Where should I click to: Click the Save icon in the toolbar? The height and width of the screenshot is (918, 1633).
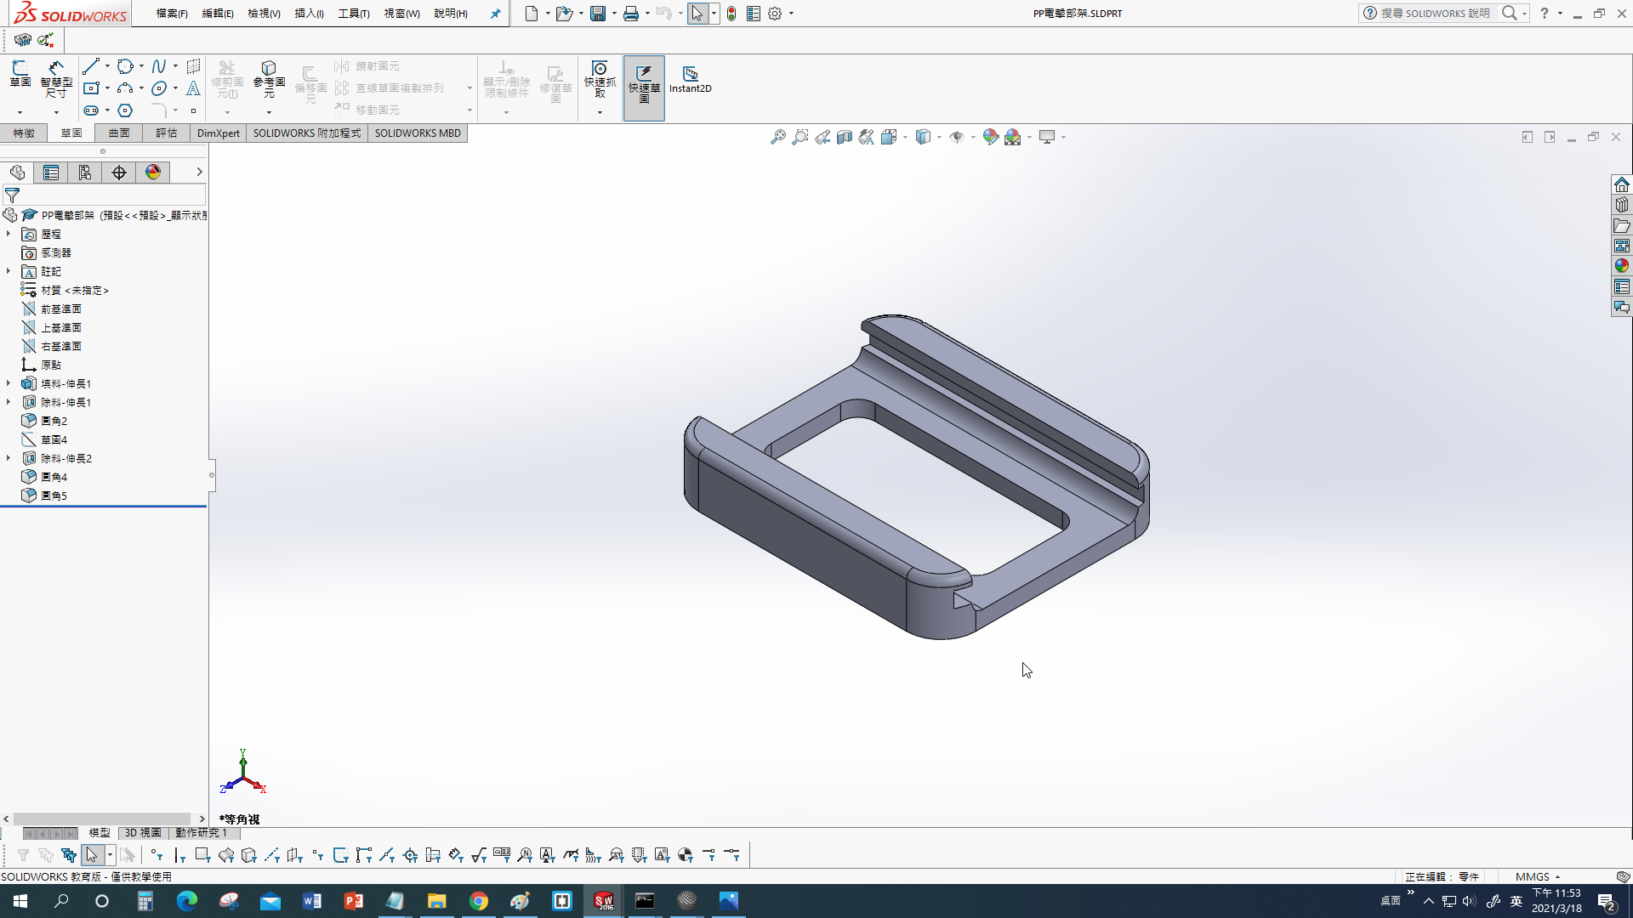[598, 14]
